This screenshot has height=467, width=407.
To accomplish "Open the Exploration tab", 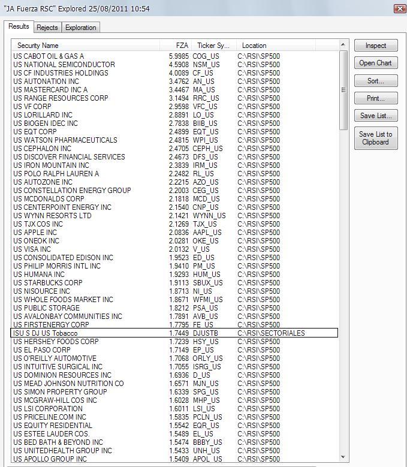I will [x=80, y=28].
